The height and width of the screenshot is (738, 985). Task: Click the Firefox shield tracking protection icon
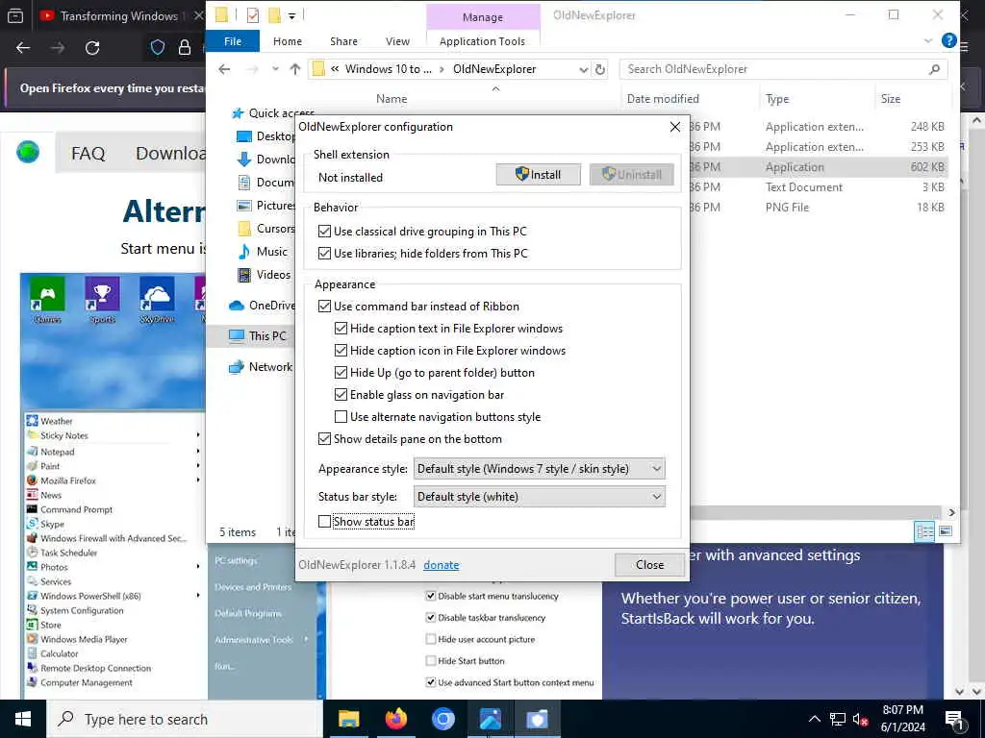coord(157,48)
